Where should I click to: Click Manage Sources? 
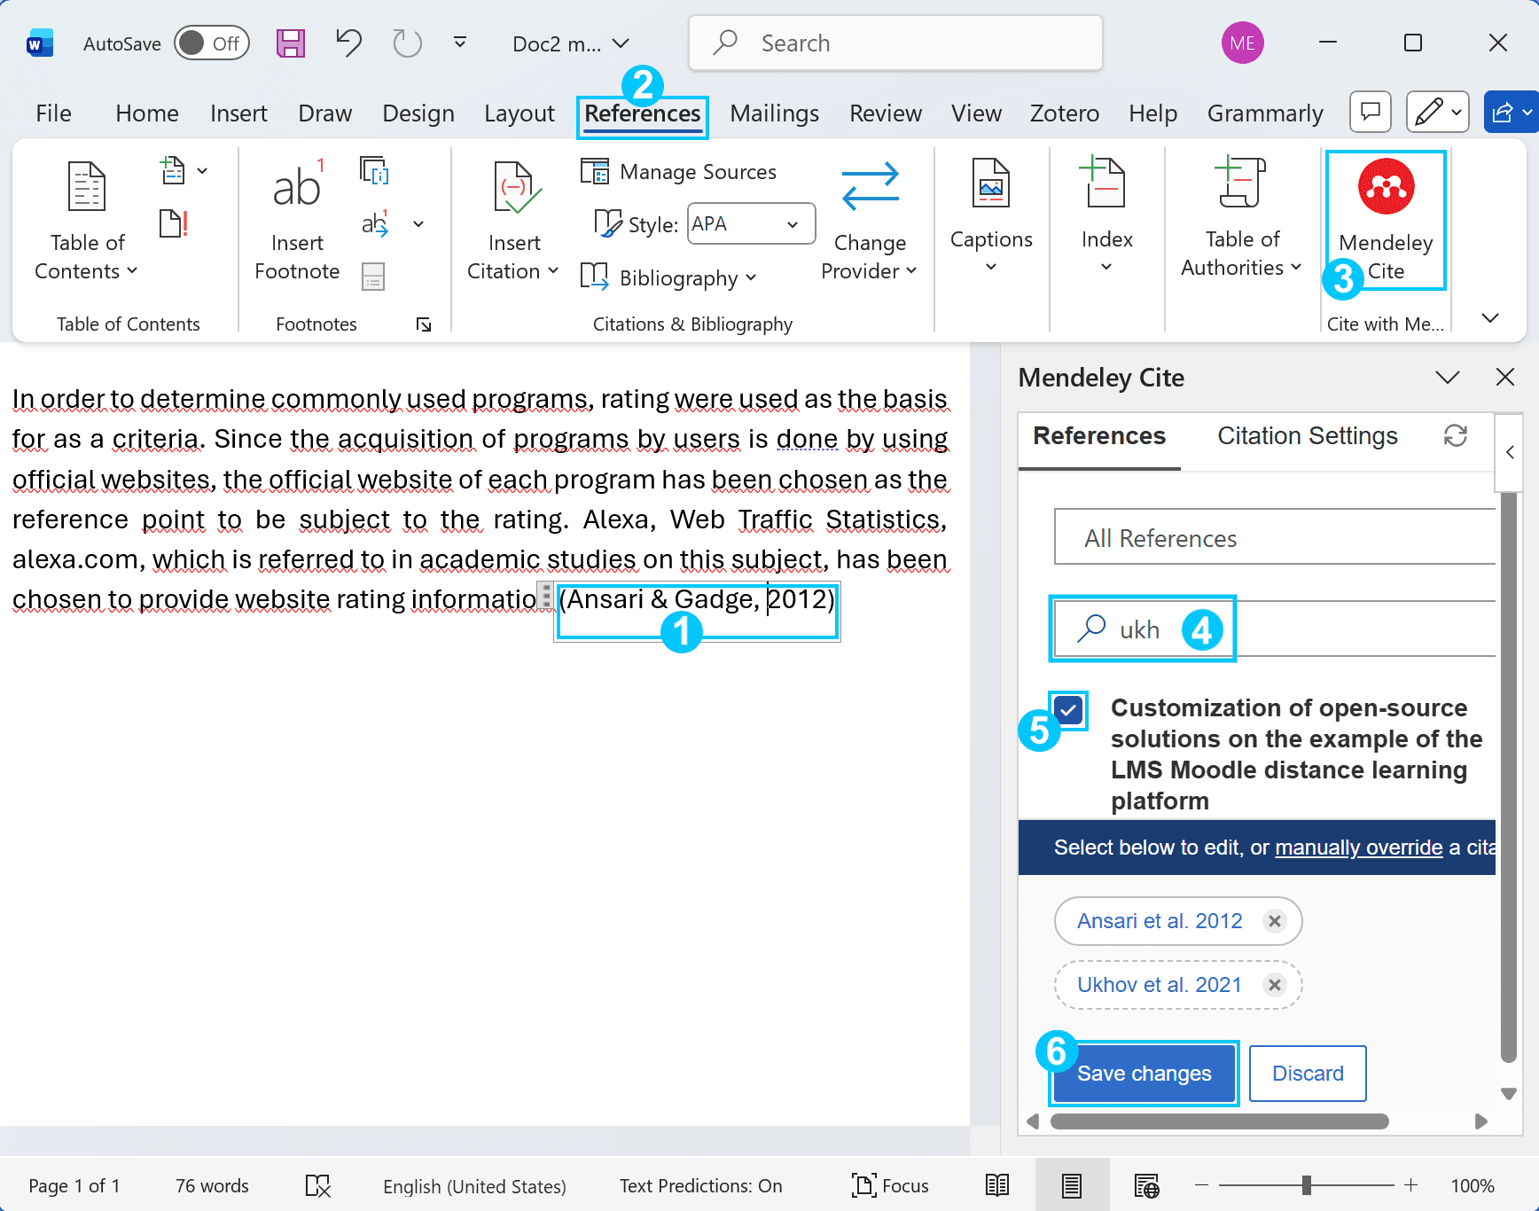[x=679, y=171]
